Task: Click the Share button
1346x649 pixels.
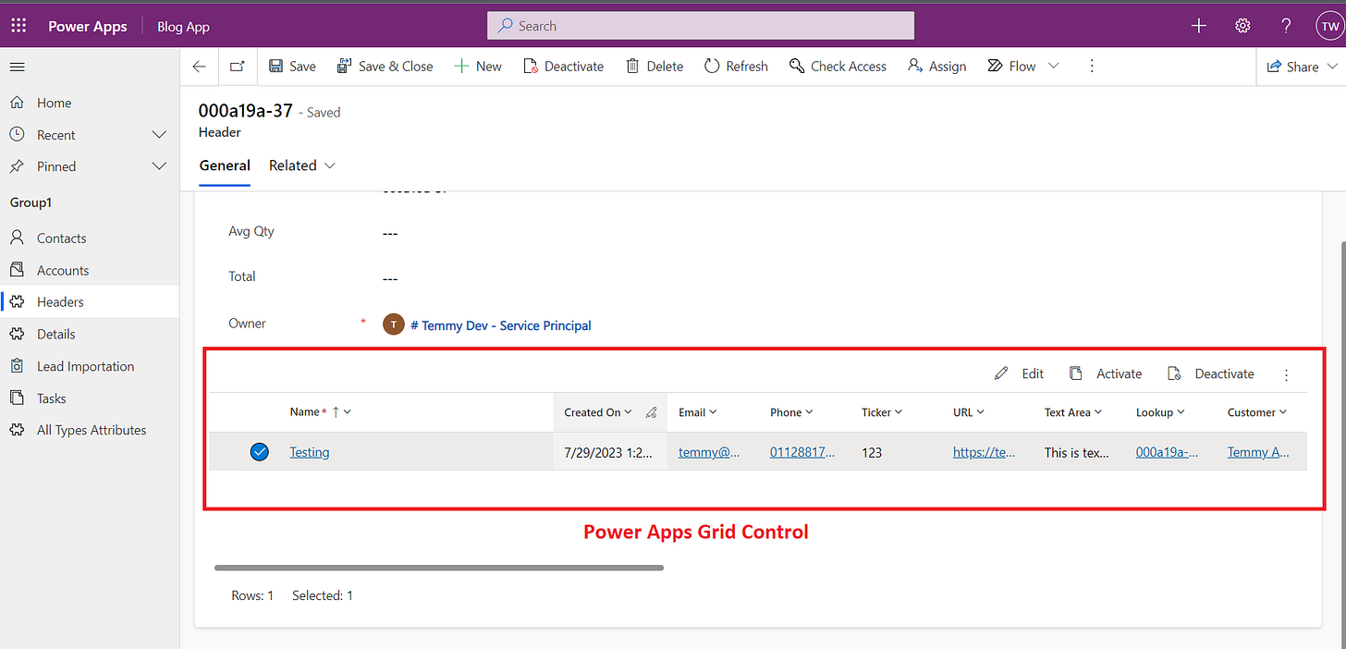Action: (1292, 67)
